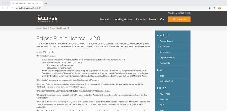The height and width of the screenshot is (111, 227).
Task: Click the lock icon in the address bar
Action: pos(17,8)
